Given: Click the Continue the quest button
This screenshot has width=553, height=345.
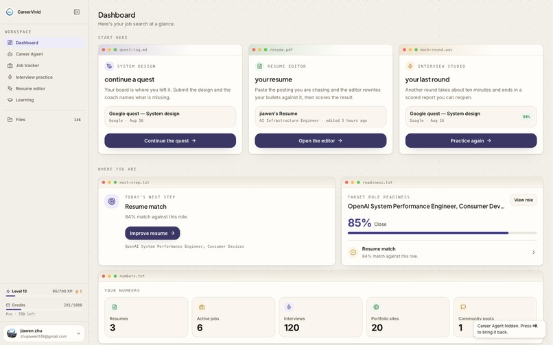Looking at the screenshot, I should [x=170, y=141].
